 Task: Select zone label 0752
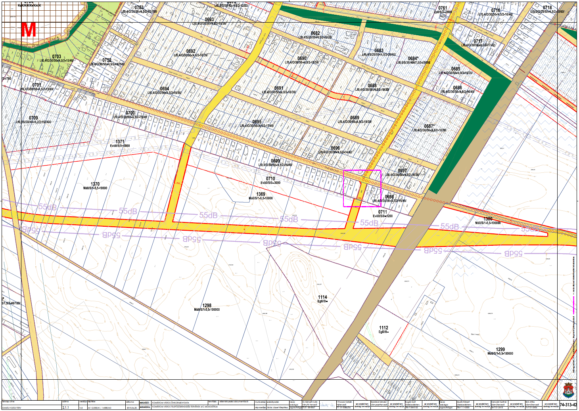pos(107,60)
